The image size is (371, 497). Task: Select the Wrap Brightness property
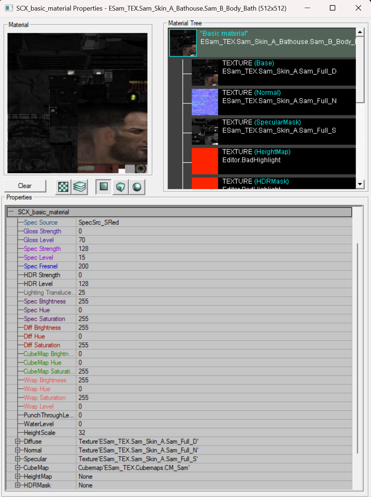45,380
